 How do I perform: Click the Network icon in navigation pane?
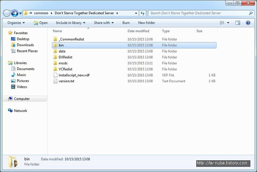(x=10, y=111)
